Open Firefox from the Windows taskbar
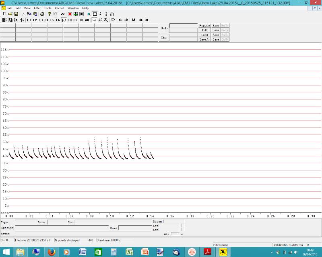 [51, 252]
